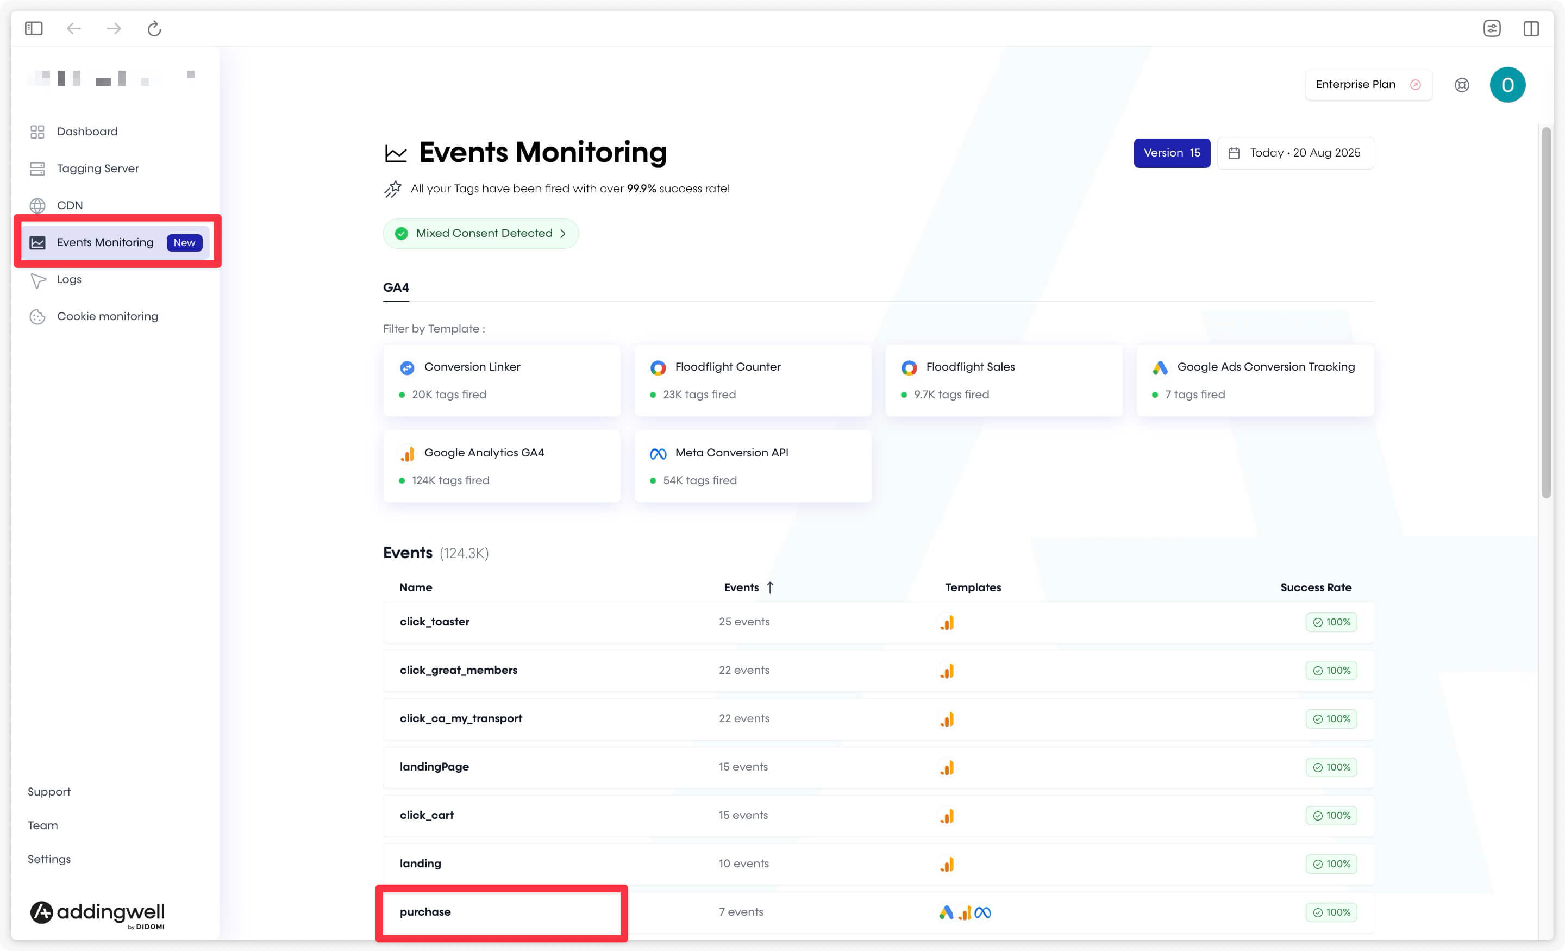
Task: Open the Today 20 Aug 2025 date picker
Action: [x=1295, y=153]
